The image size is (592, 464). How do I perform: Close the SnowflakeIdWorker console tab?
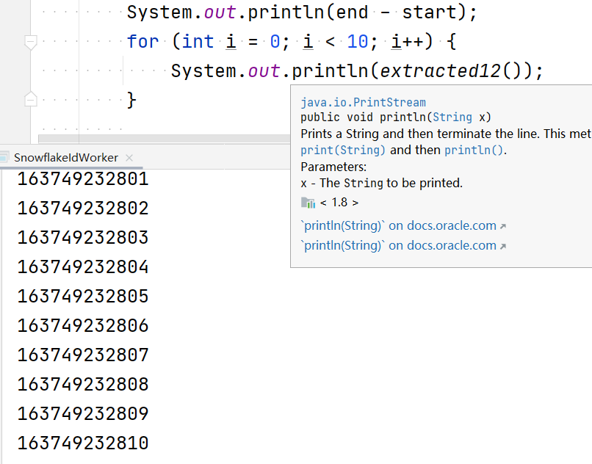(129, 157)
